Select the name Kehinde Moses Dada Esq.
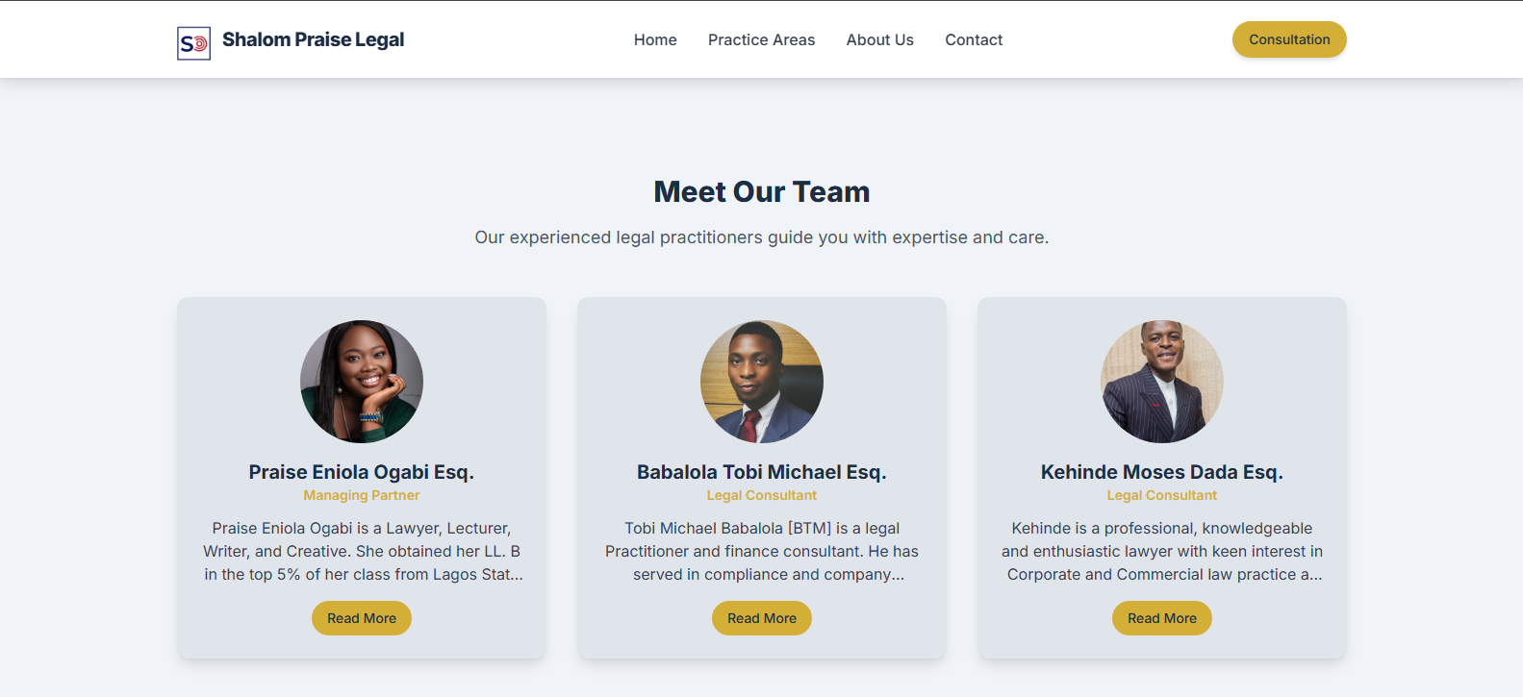 [x=1161, y=471]
